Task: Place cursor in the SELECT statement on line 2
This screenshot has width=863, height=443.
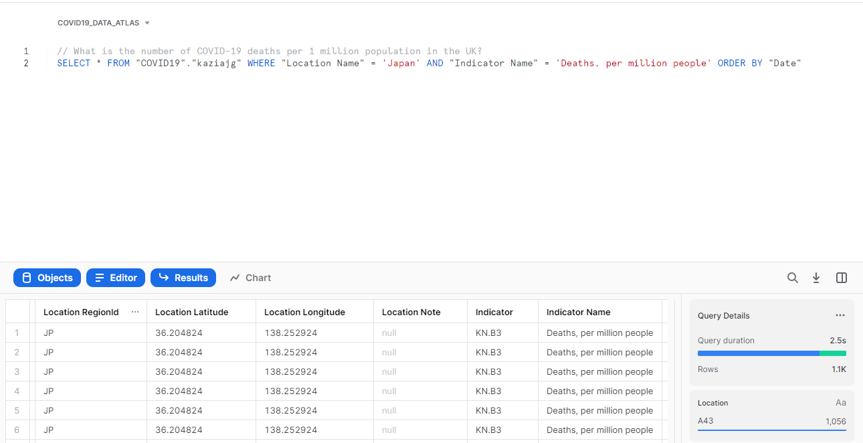Action: click(429, 63)
